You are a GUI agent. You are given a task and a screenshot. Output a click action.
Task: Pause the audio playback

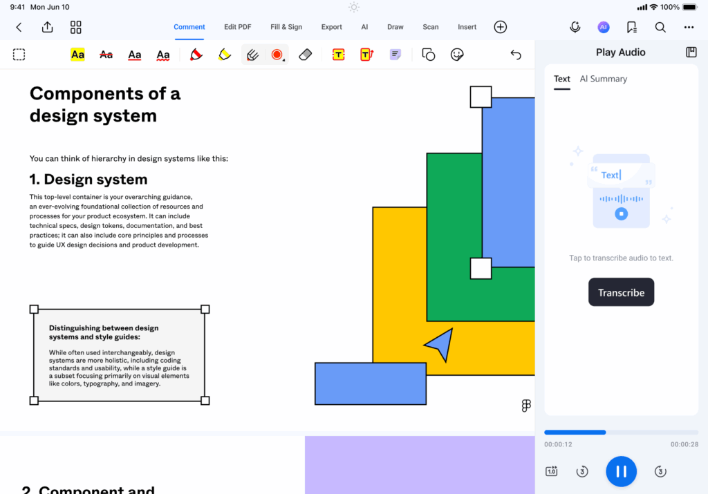[621, 471]
